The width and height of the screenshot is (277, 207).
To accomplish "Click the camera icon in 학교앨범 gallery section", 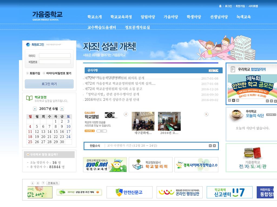I will (x=109, y=115).
